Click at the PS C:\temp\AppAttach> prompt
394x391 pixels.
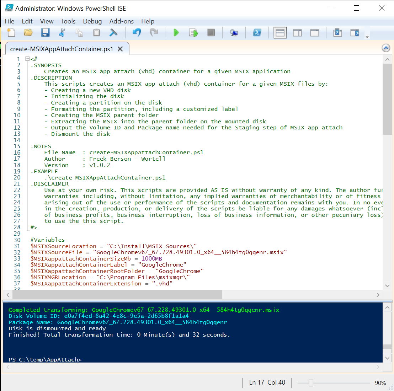(45, 360)
